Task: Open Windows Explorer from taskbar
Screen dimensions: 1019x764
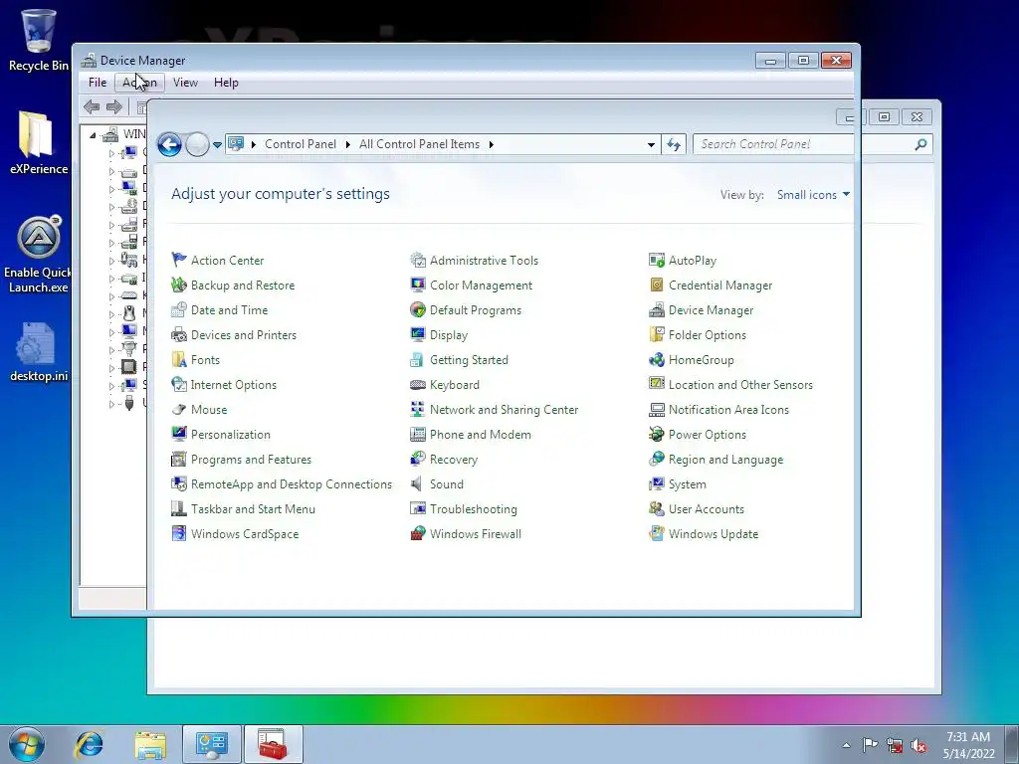Action: click(x=150, y=744)
